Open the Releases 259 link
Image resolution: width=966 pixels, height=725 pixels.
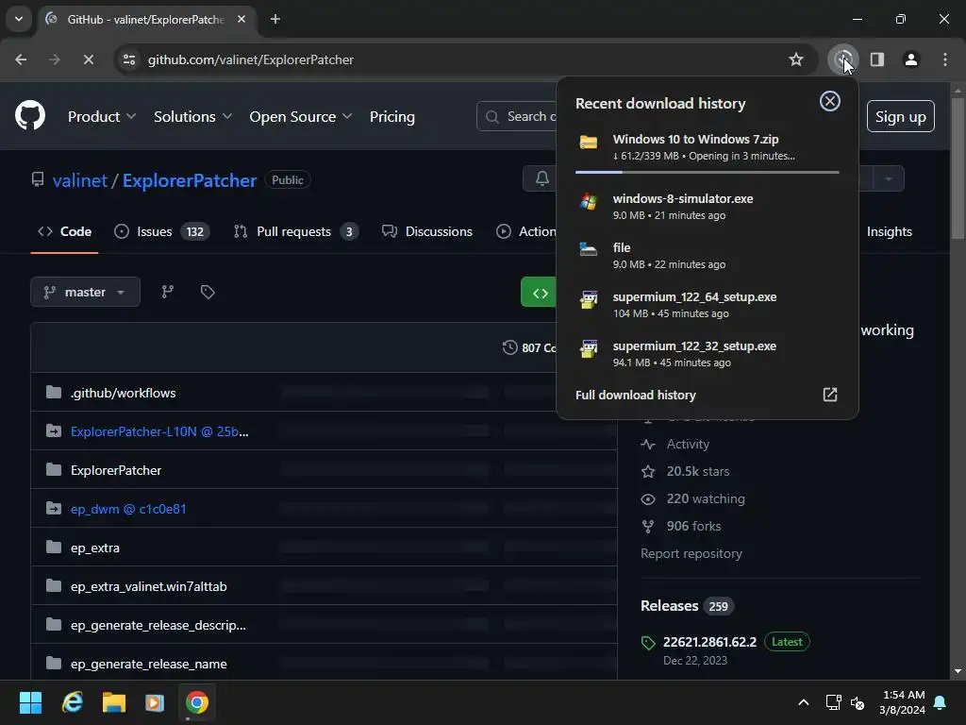[687, 606]
